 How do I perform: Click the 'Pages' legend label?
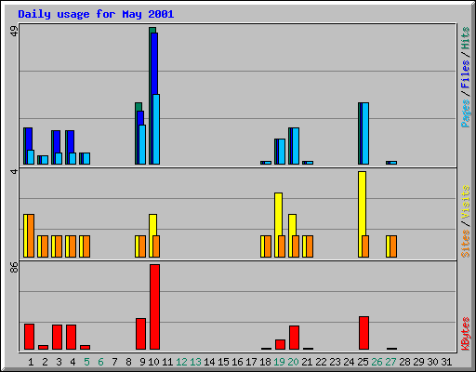465,113
